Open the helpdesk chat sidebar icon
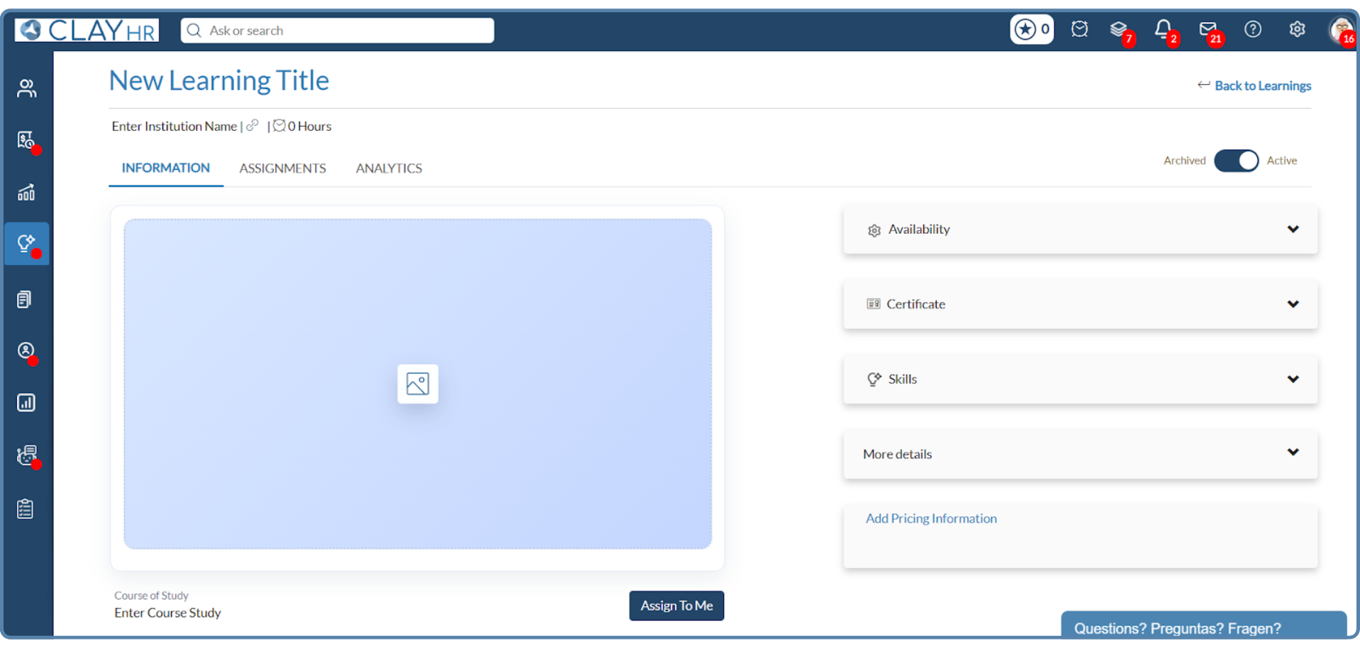Image resolution: width=1360 pixels, height=648 pixels. tap(26, 455)
